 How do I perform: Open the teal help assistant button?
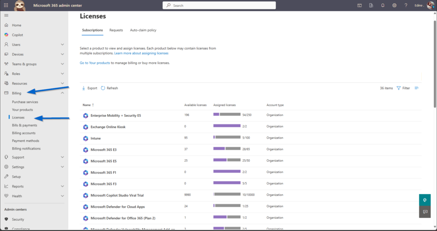pos(425,200)
